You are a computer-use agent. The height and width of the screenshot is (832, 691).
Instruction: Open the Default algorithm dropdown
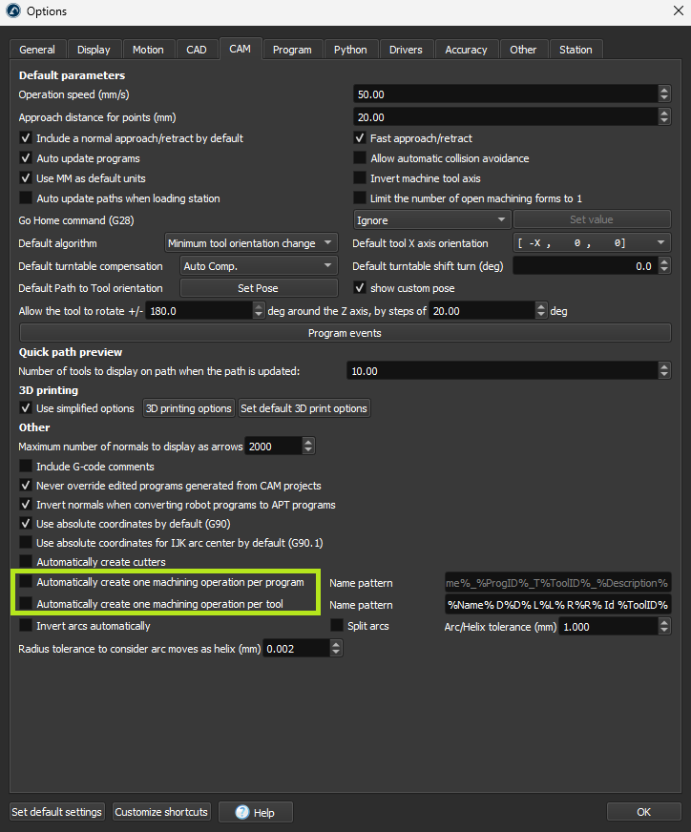[251, 243]
